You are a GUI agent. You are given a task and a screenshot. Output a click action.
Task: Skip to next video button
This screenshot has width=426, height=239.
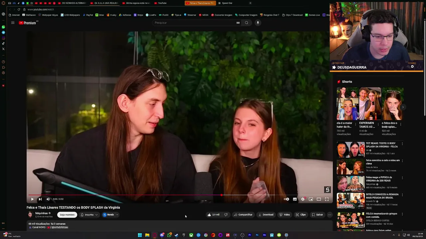click(40, 199)
